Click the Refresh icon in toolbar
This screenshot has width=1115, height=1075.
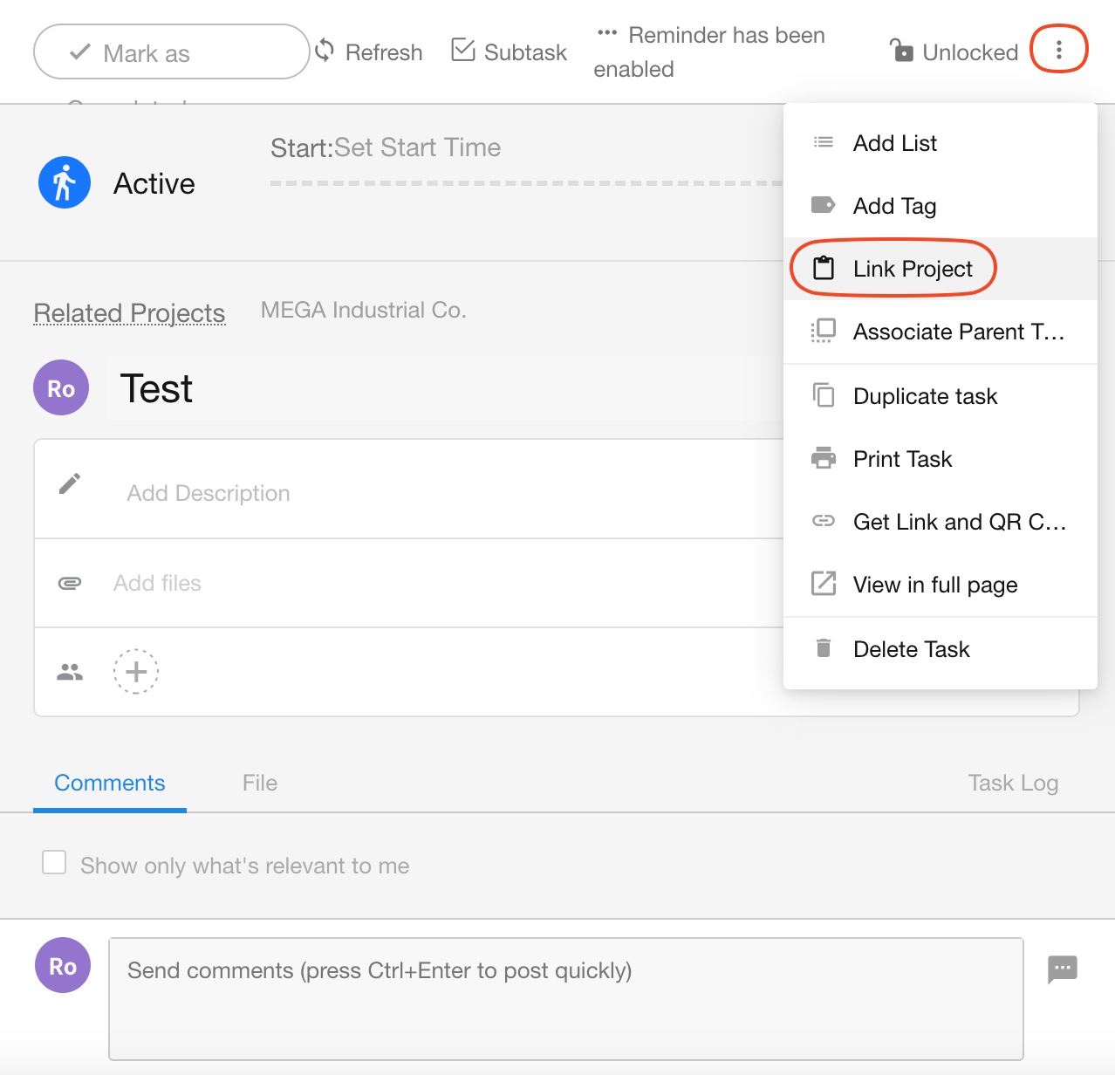(x=325, y=51)
